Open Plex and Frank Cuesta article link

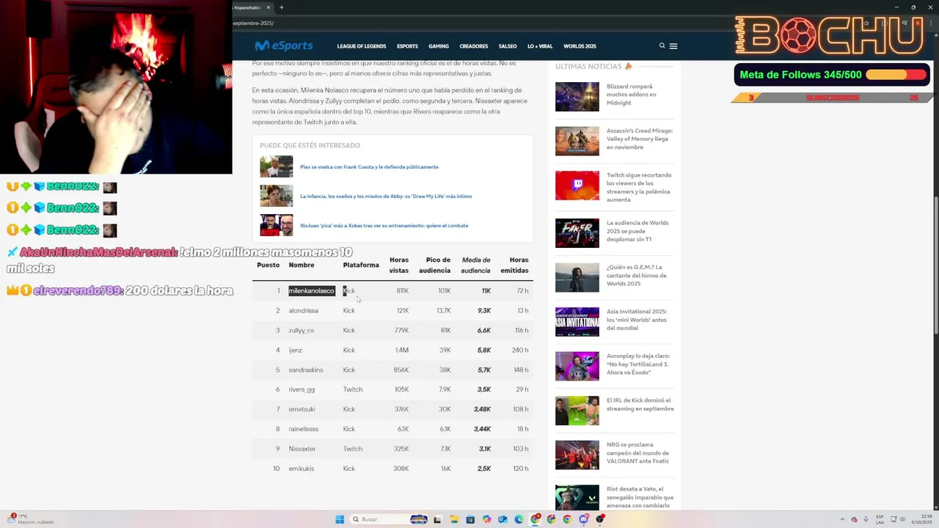[x=369, y=166]
